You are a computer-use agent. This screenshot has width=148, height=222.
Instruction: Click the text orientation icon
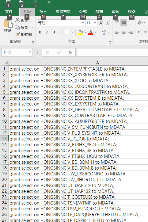click(140, 22)
